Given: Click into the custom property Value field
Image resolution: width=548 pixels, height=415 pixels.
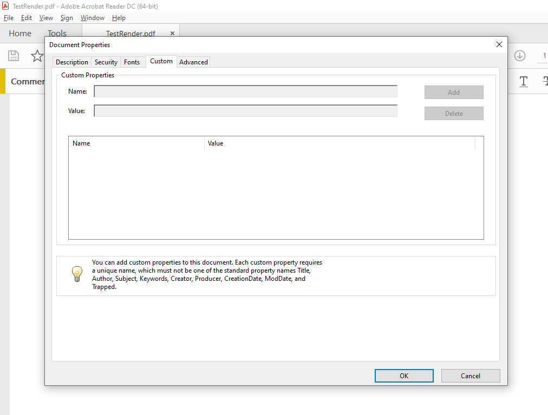Looking at the screenshot, I should click(245, 111).
